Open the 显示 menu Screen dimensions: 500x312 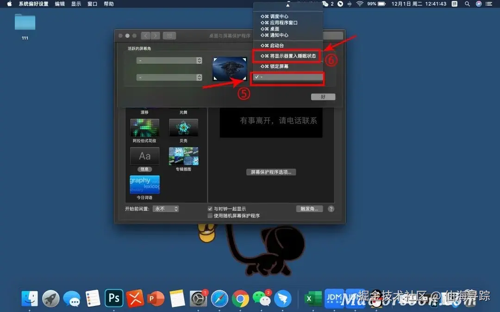[76, 4]
